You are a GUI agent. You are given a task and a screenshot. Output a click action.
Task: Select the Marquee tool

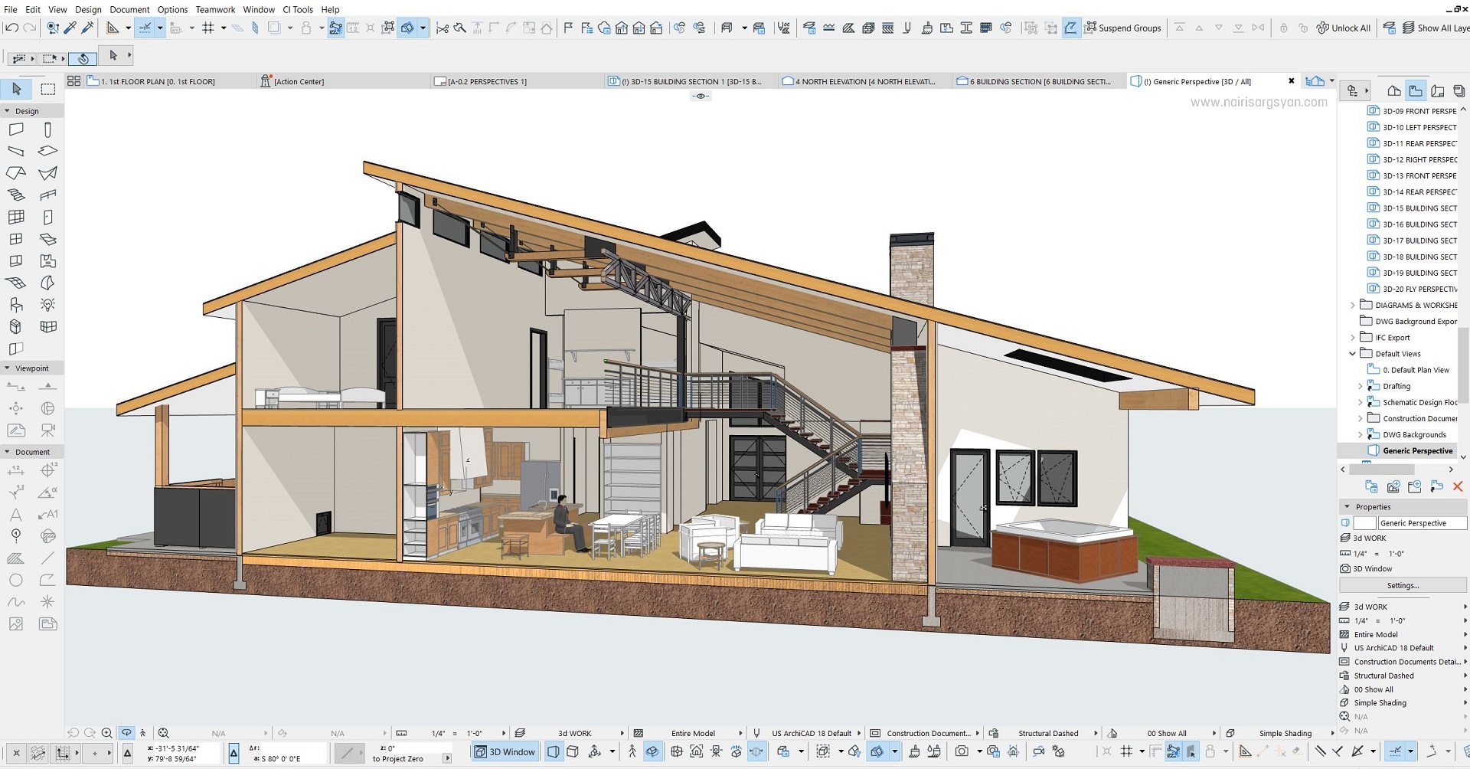47,89
